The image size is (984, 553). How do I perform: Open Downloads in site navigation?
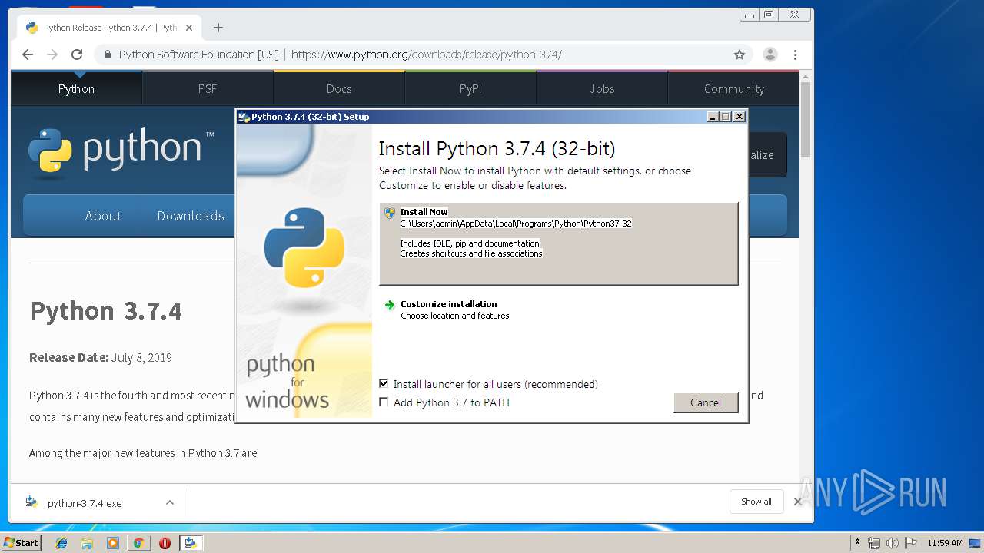[191, 216]
